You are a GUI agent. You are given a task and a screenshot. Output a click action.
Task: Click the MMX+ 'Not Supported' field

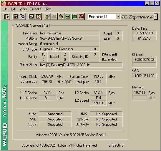[106, 114]
